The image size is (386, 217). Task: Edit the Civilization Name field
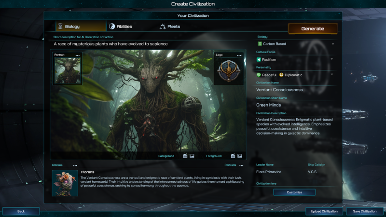pos(295,90)
